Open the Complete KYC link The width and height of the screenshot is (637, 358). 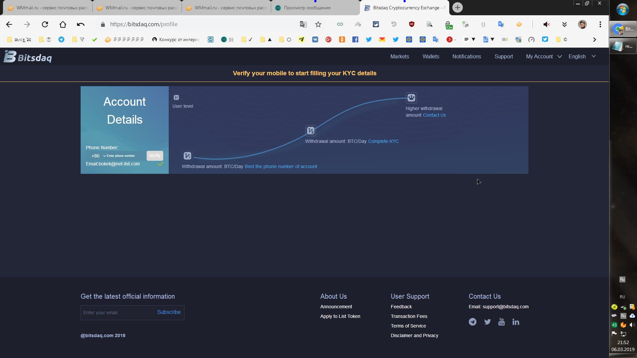(383, 141)
